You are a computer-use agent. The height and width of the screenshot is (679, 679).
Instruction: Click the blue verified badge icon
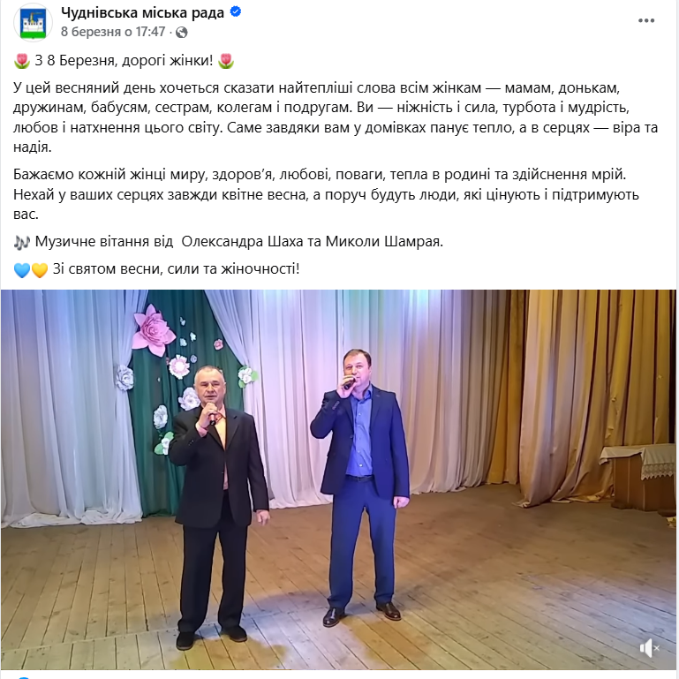click(x=236, y=11)
